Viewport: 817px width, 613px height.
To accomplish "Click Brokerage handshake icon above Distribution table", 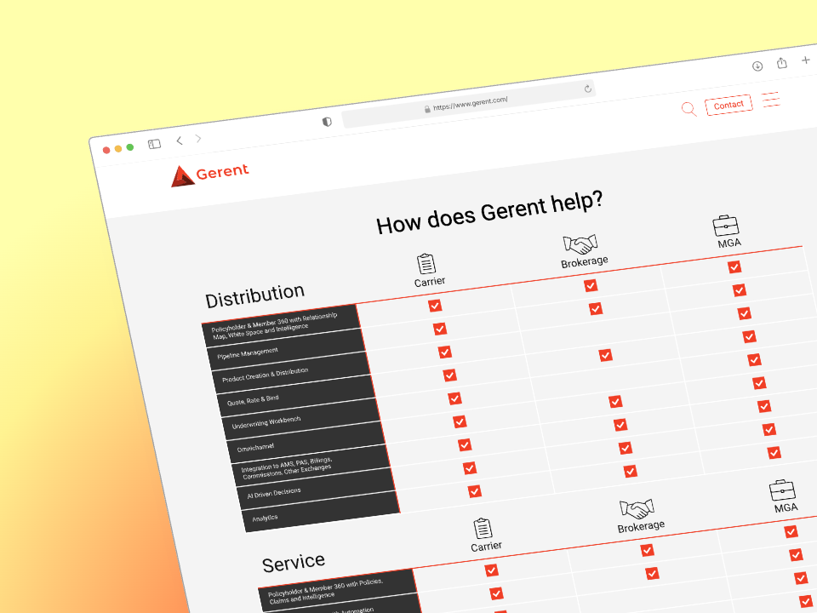I will coord(580,244).
